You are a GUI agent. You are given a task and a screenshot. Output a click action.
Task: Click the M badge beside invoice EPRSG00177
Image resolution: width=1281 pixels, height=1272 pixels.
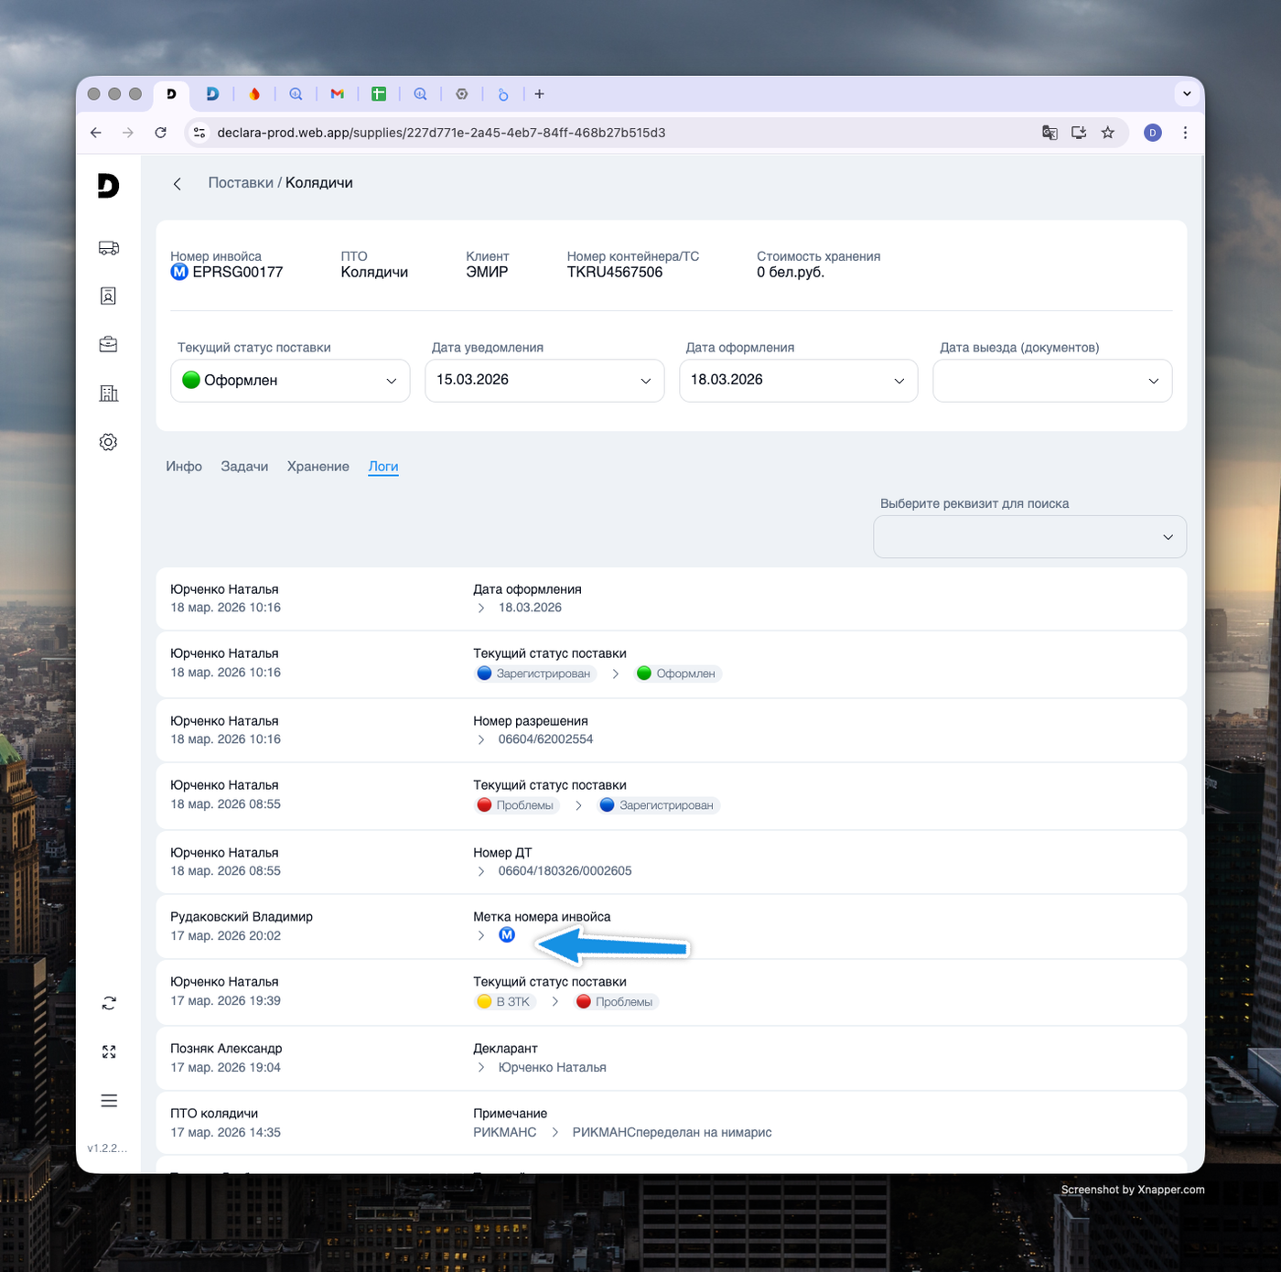click(179, 272)
